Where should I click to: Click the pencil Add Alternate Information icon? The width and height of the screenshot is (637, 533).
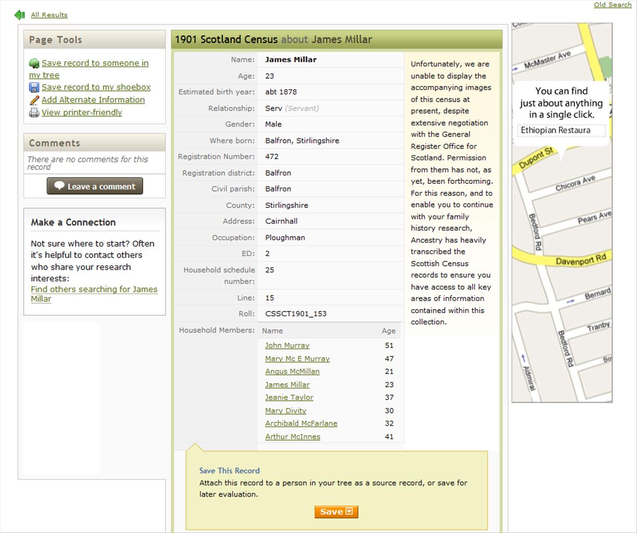[34, 100]
